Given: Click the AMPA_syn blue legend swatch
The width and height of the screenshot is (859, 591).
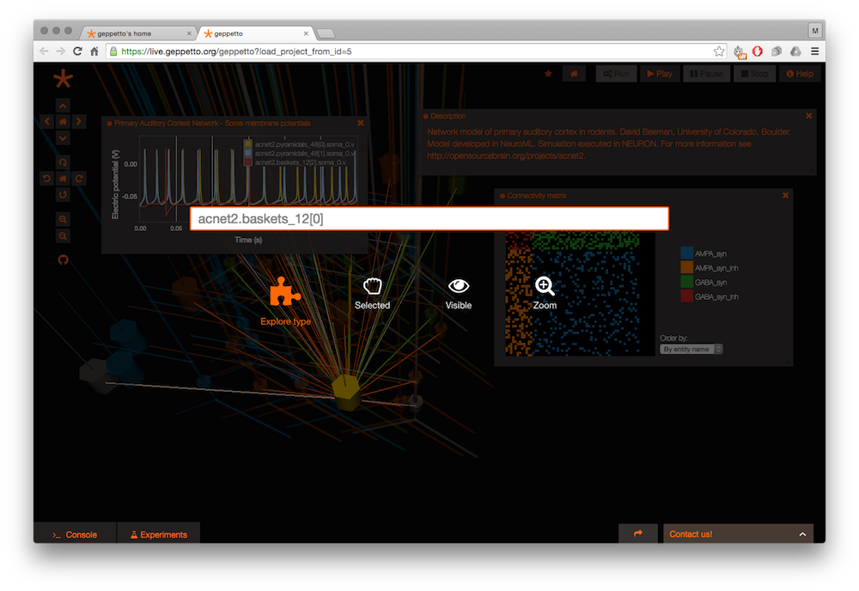Looking at the screenshot, I should coord(686,253).
